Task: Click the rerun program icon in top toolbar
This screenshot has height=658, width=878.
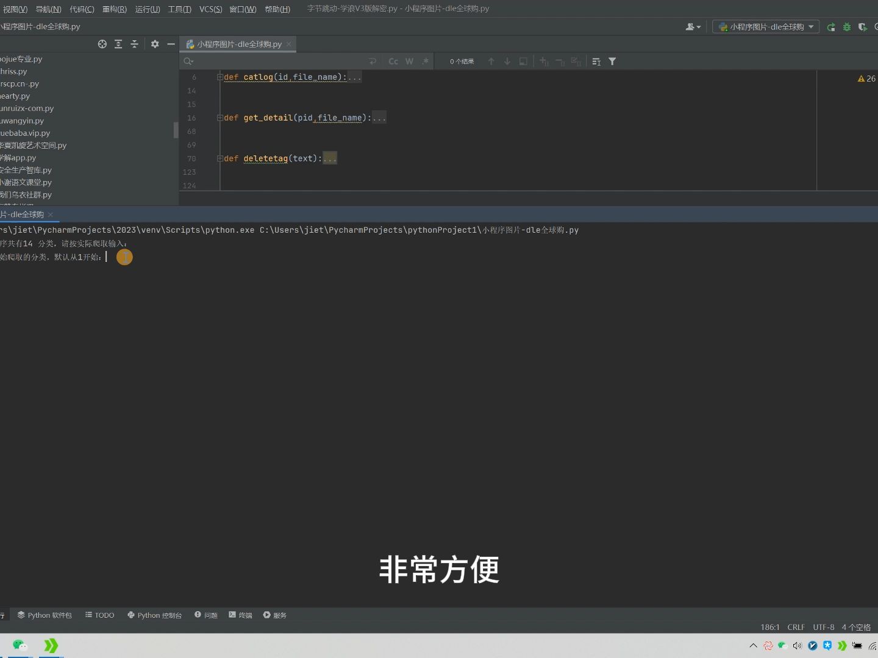Action: tap(831, 27)
